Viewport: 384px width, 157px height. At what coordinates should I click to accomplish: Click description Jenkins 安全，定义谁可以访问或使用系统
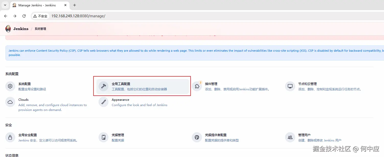point(48,140)
